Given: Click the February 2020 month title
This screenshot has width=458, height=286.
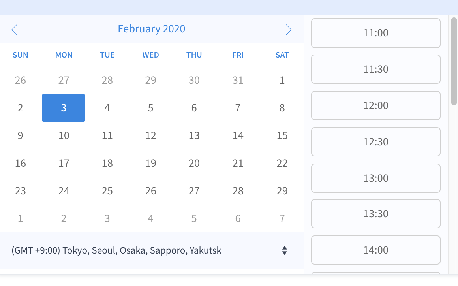Looking at the screenshot, I should (151, 29).
